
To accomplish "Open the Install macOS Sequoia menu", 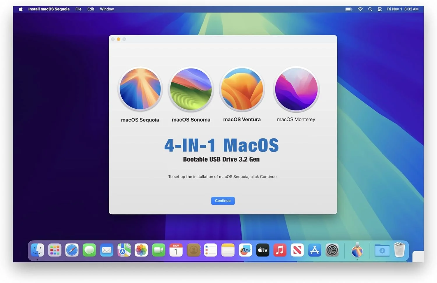I will [49, 9].
